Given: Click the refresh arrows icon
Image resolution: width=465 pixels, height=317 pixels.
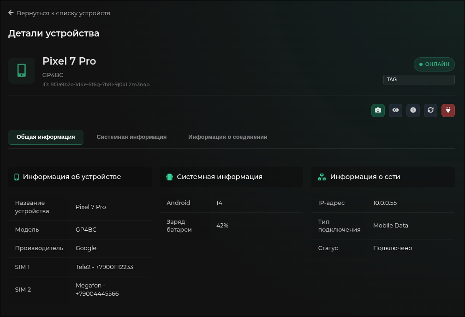Looking at the screenshot, I should click(430, 110).
